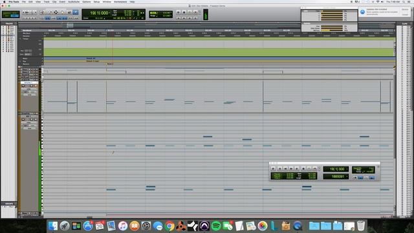Image resolution: width=414 pixels, height=233 pixels.
Task: Click the Updates Not Installed notification
Action: click(384, 12)
